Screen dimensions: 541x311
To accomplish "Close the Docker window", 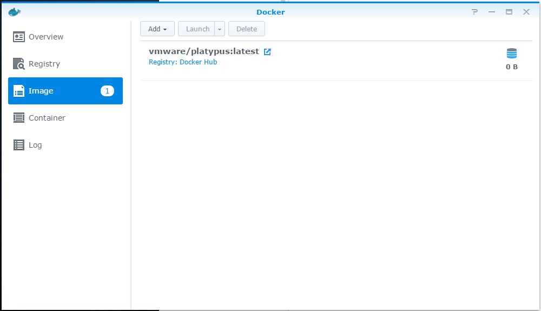I will [x=526, y=12].
